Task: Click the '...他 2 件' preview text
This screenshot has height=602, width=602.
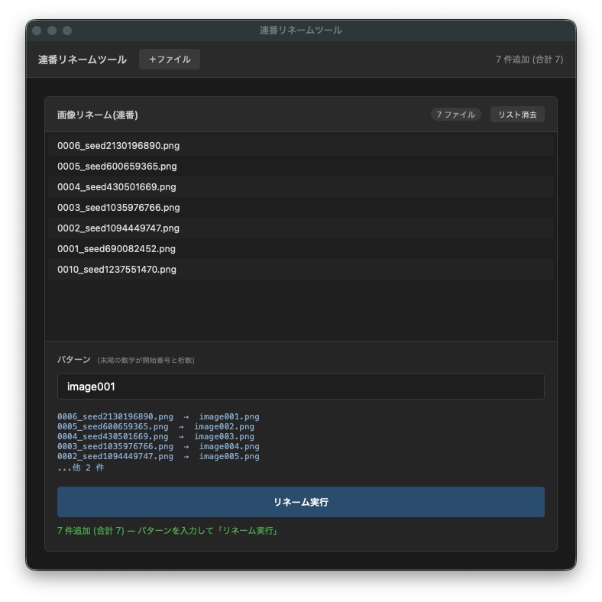Action: [81, 468]
